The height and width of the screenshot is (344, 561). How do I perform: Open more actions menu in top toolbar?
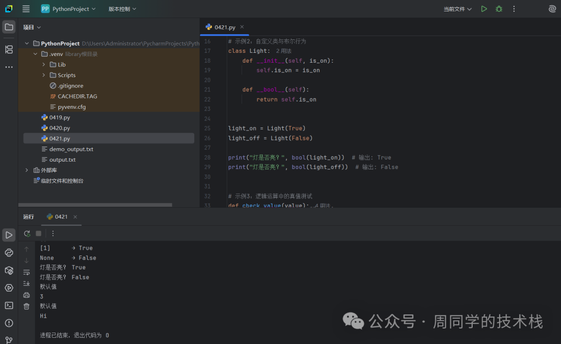[x=514, y=9]
